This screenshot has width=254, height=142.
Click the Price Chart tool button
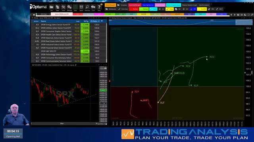123,9
